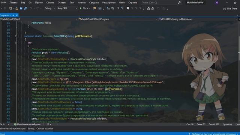
Task: Click the true value on line 42
Action: click(78, 109)
